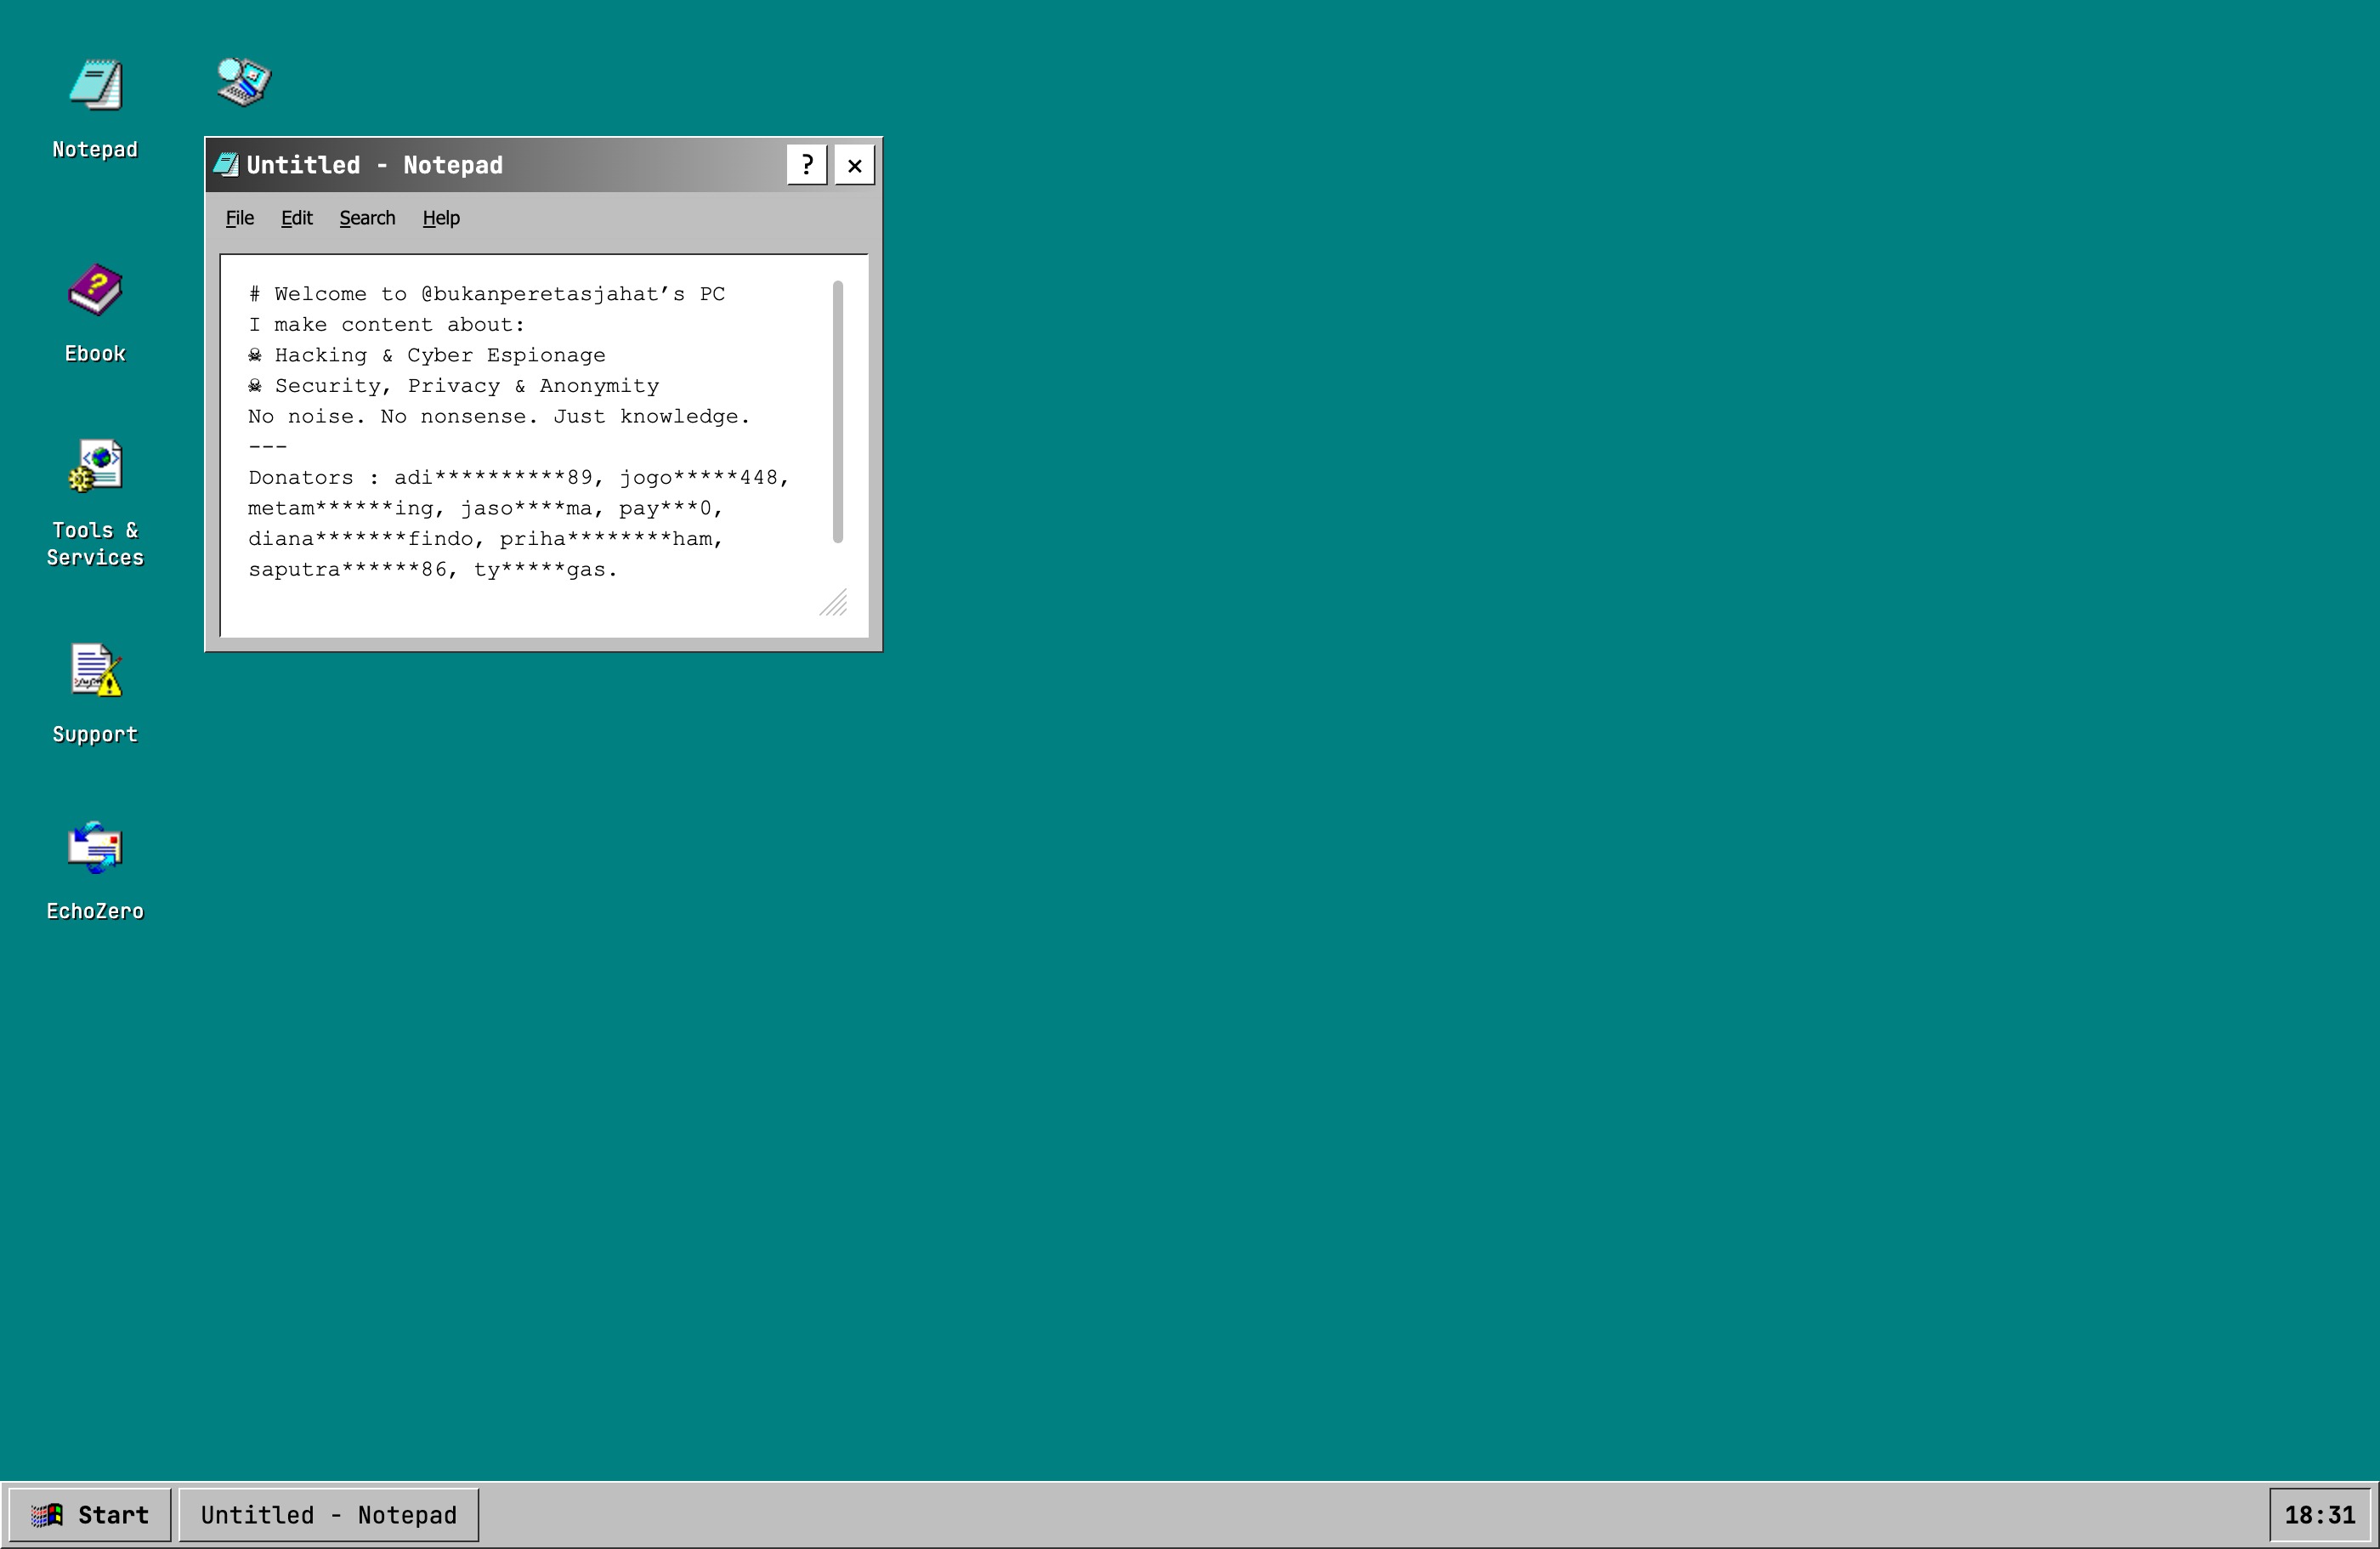Screen dimensions: 2380x1549
Task: Click the Notepad title bar icon
Action: pos(227,165)
